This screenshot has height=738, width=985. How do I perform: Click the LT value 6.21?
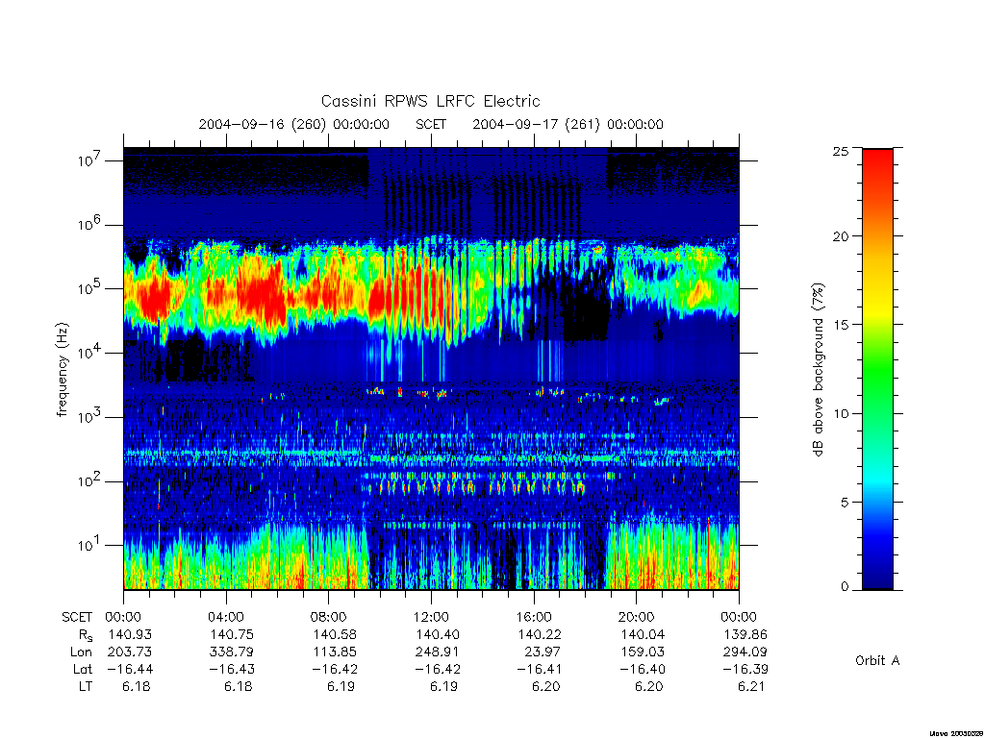coord(751,686)
